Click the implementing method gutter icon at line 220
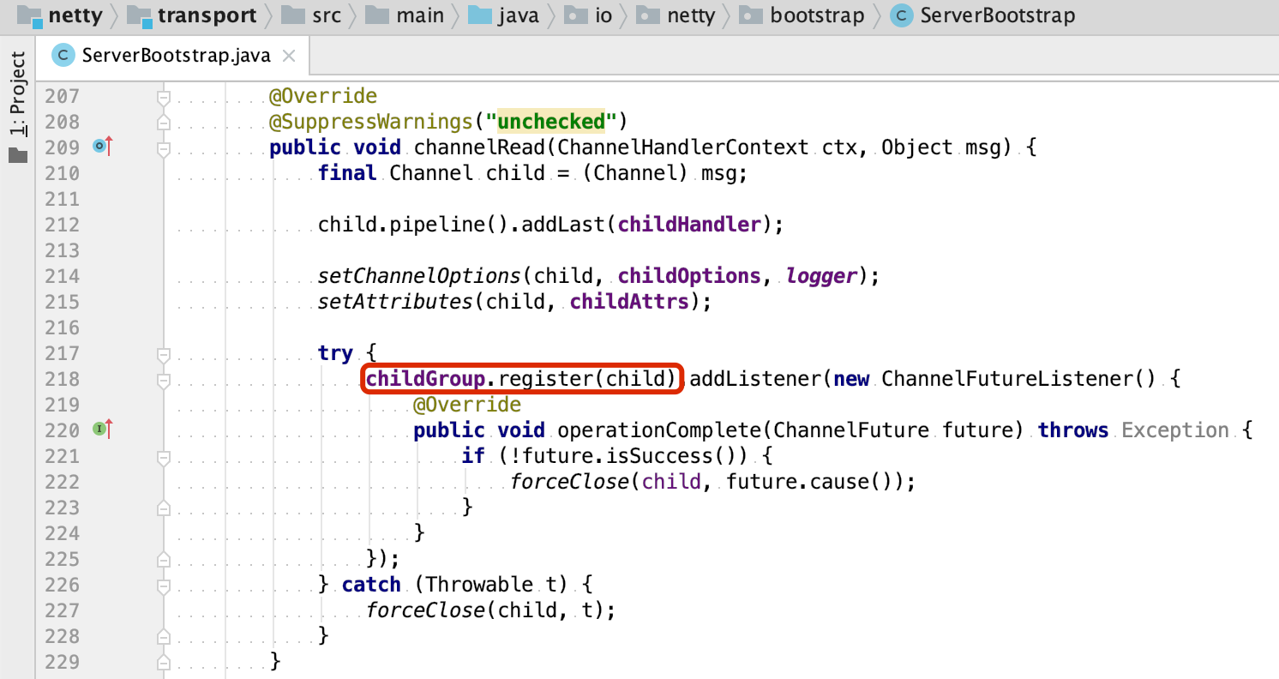 pos(100,429)
